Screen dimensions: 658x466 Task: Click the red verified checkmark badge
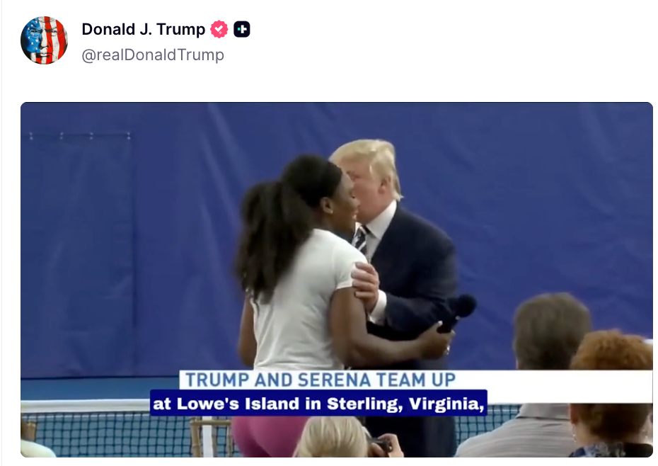[219, 30]
